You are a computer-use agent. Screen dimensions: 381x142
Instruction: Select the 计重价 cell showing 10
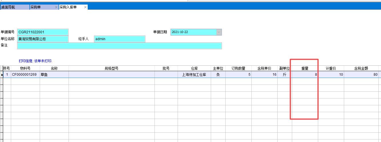click(x=331, y=75)
